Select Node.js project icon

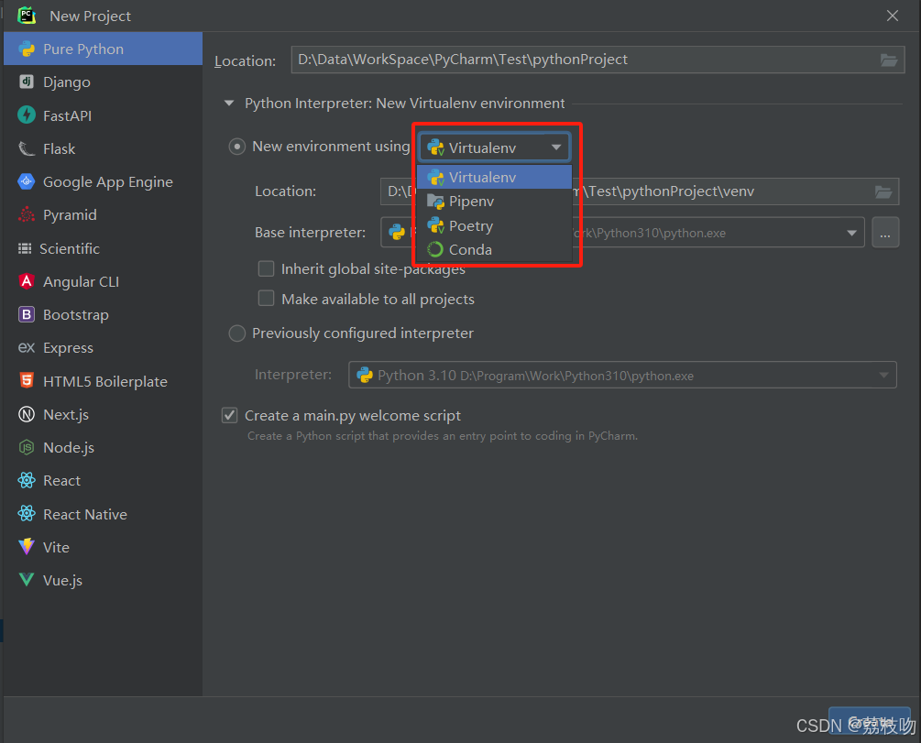click(27, 448)
